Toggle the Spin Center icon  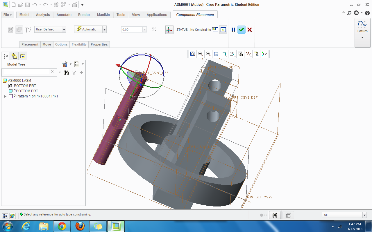(264, 54)
